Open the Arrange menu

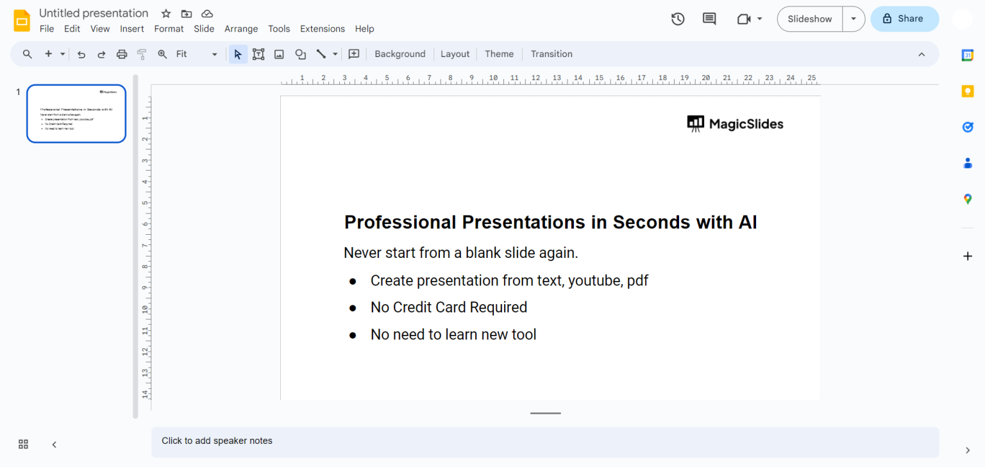(241, 29)
